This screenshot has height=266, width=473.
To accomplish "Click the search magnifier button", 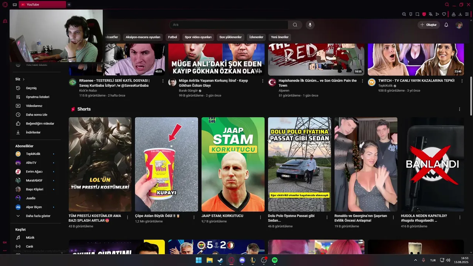I will click(295, 25).
